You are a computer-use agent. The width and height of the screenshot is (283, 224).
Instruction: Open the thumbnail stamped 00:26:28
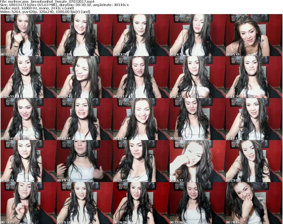141,203
